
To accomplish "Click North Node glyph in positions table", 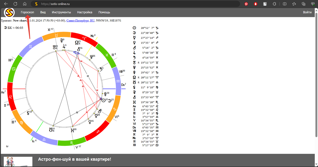I will 134,77.
